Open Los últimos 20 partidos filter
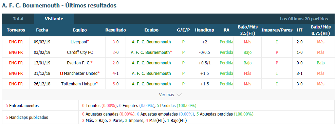 pos(304,19)
